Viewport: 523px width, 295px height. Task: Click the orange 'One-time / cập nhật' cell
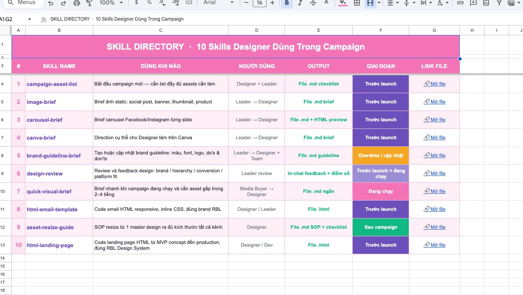(380, 156)
